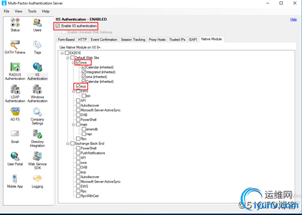Select the bin item under EWS

(x=88, y=96)
